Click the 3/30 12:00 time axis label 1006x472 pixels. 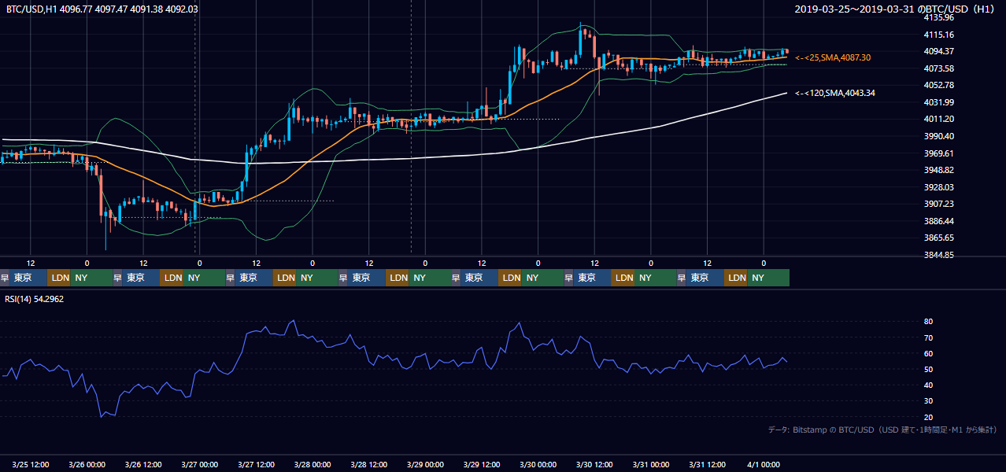coord(595,464)
